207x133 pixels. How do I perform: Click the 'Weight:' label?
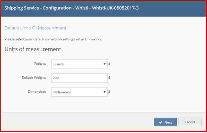pyautogui.click(x=40, y=63)
